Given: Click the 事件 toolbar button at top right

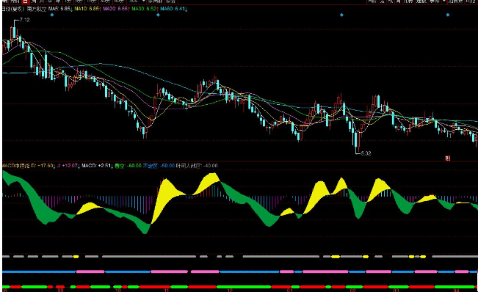Looking at the screenshot, I should point(434,1).
